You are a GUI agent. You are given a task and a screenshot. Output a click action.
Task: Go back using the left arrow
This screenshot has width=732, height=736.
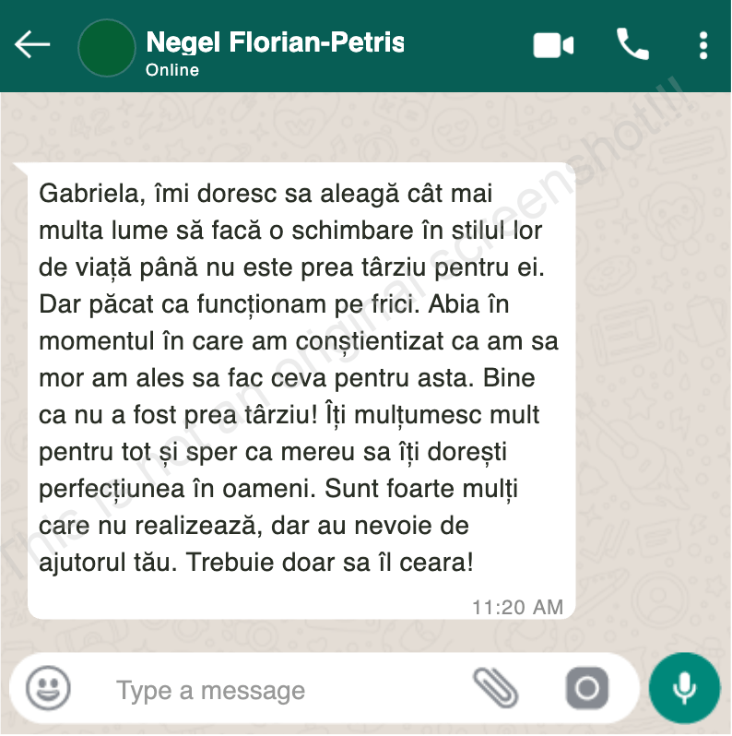(32, 45)
